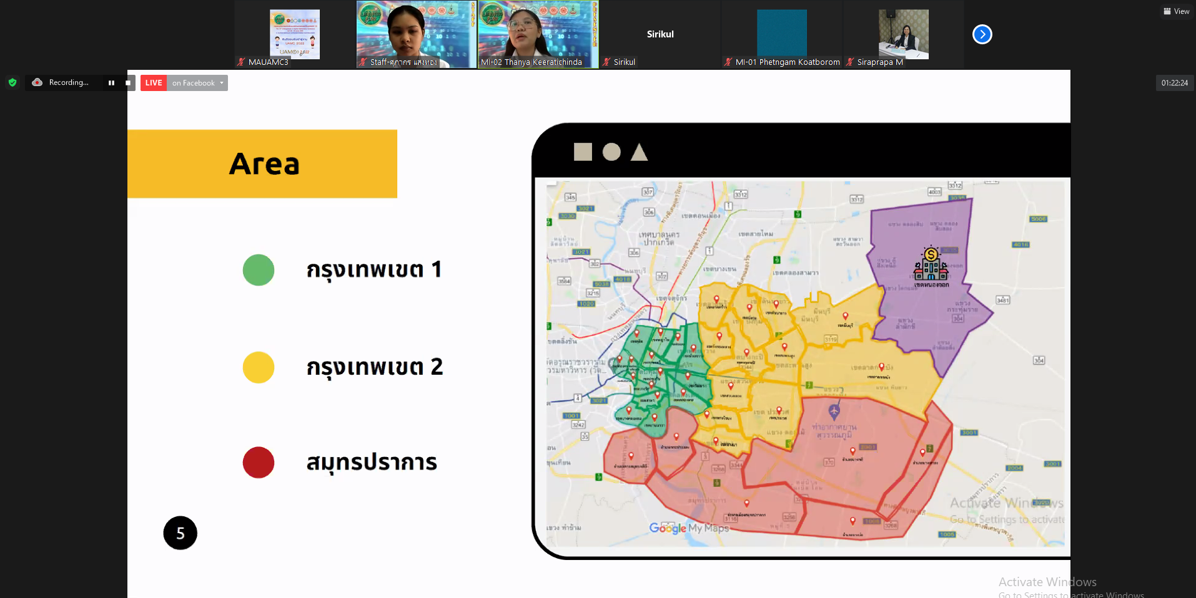Open the 'on Facebook' live dropdown
This screenshot has height=598, width=1196.
[197, 83]
